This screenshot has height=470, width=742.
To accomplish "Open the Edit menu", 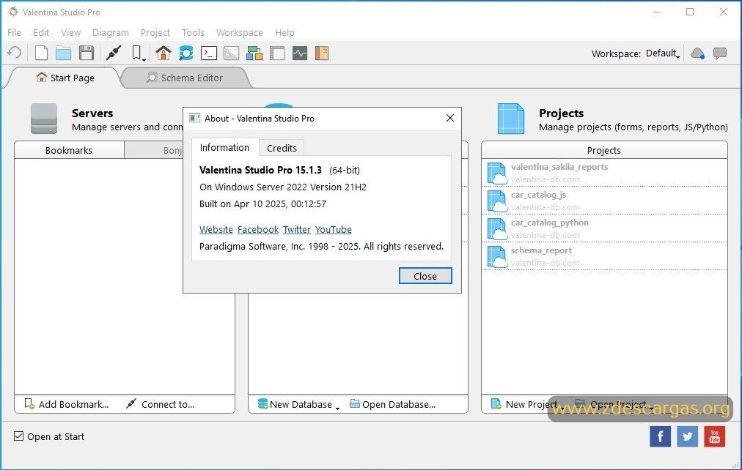I will [41, 33].
